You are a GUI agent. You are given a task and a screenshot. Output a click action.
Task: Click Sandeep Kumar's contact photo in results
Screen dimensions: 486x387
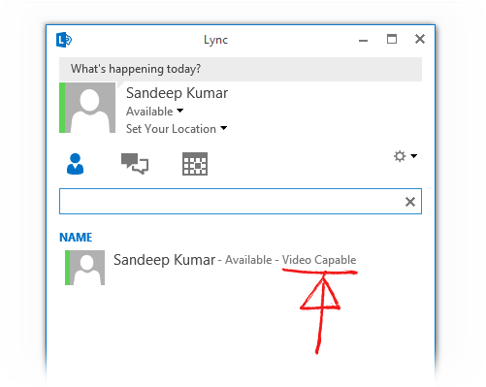click(x=84, y=268)
